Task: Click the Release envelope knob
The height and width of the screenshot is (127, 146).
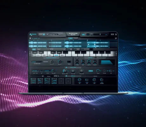Action: click(95, 61)
